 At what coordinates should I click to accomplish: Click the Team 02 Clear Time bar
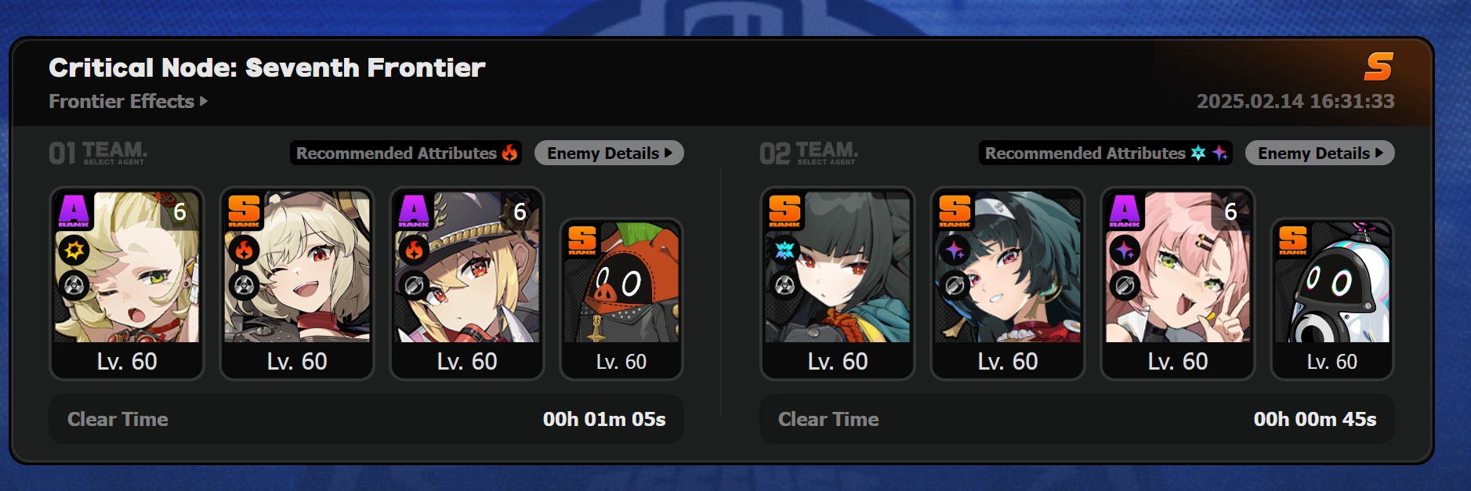[x=1077, y=419]
